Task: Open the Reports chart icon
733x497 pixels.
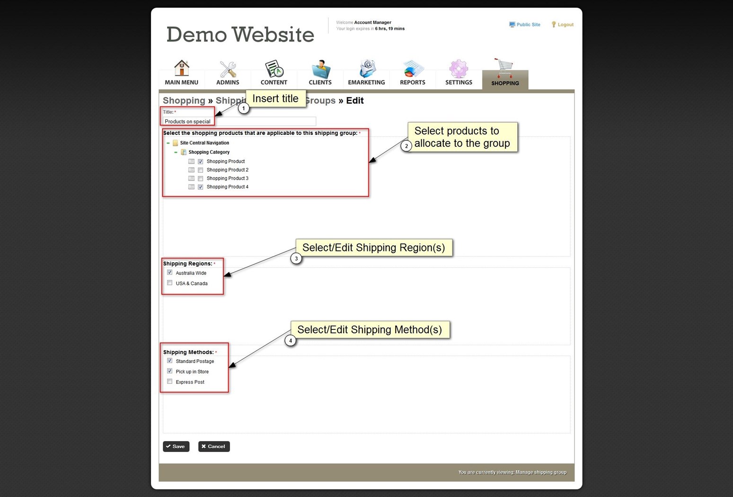Action: click(412, 70)
